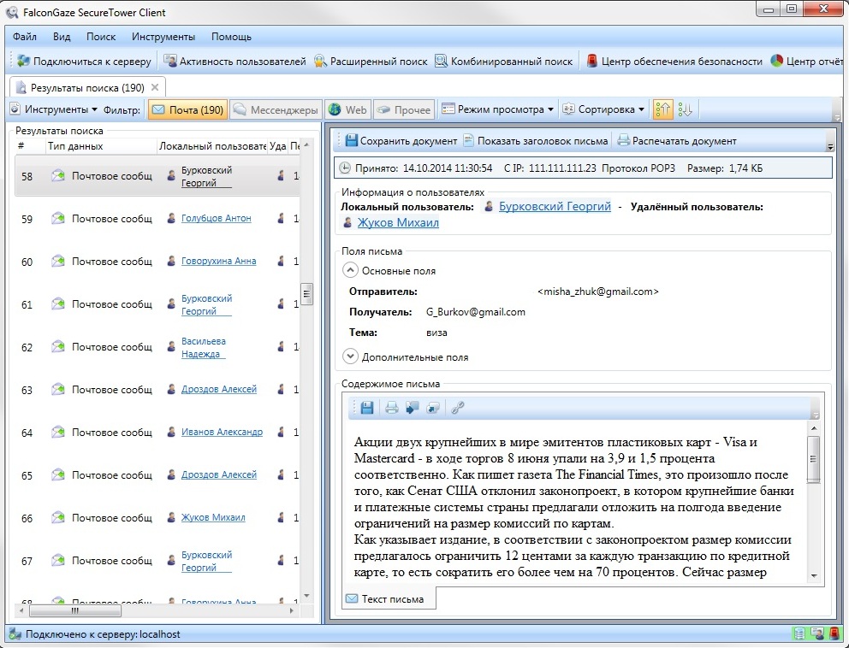Close the Результаты поиска tab
The height and width of the screenshot is (648, 849).
(155, 87)
